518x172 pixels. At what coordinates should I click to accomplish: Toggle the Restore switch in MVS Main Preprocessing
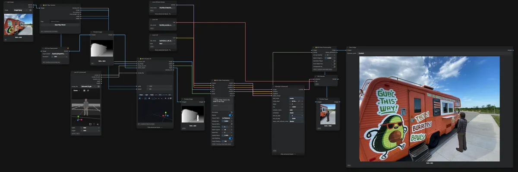click(x=231, y=115)
